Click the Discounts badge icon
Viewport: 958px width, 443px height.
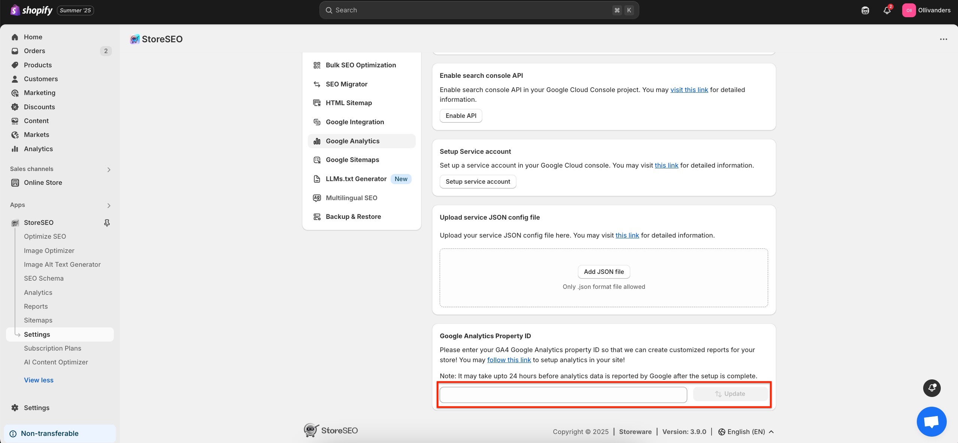15,107
